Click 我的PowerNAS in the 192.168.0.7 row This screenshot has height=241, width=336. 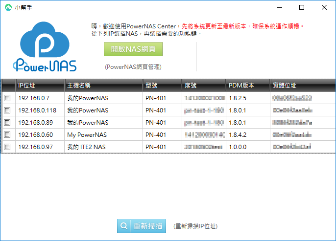point(88,98)
